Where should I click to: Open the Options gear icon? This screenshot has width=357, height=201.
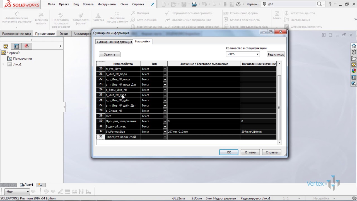[x=238, y=4]
